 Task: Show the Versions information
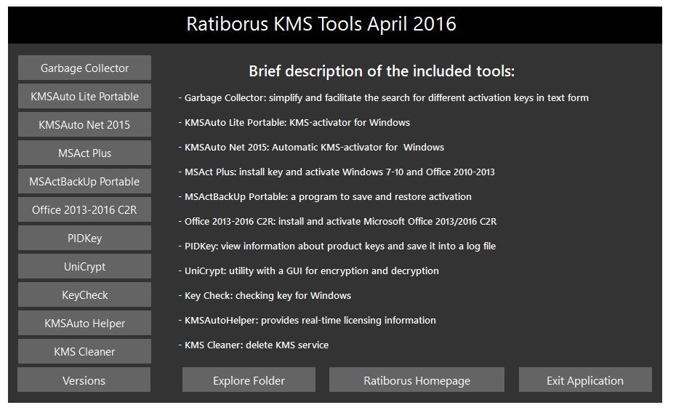click(84, 380)
